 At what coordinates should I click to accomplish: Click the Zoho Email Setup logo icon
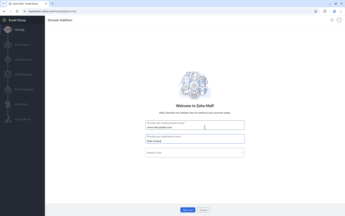(4, 20)
